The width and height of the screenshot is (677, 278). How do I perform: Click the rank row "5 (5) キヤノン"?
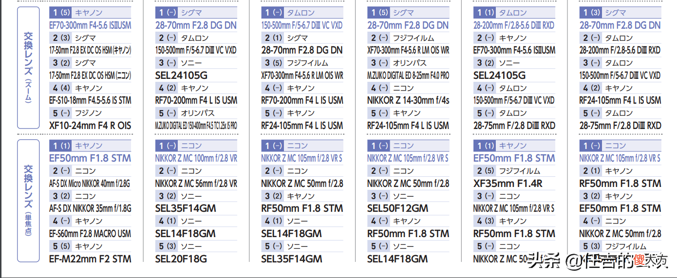click(90, 246)
